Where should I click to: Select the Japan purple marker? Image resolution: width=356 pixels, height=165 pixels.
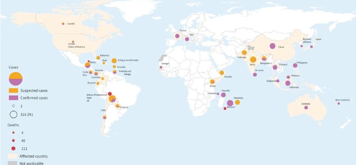pyautogui.click(x=311, y=47)
